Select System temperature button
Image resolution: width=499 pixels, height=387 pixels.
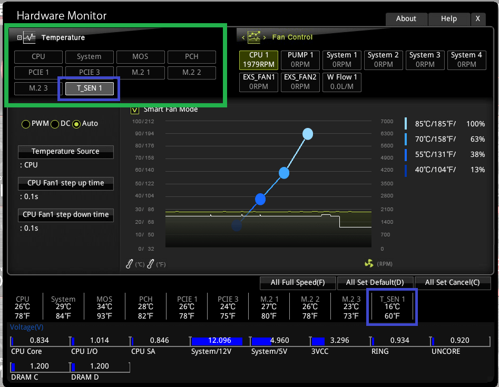[90, 57]
